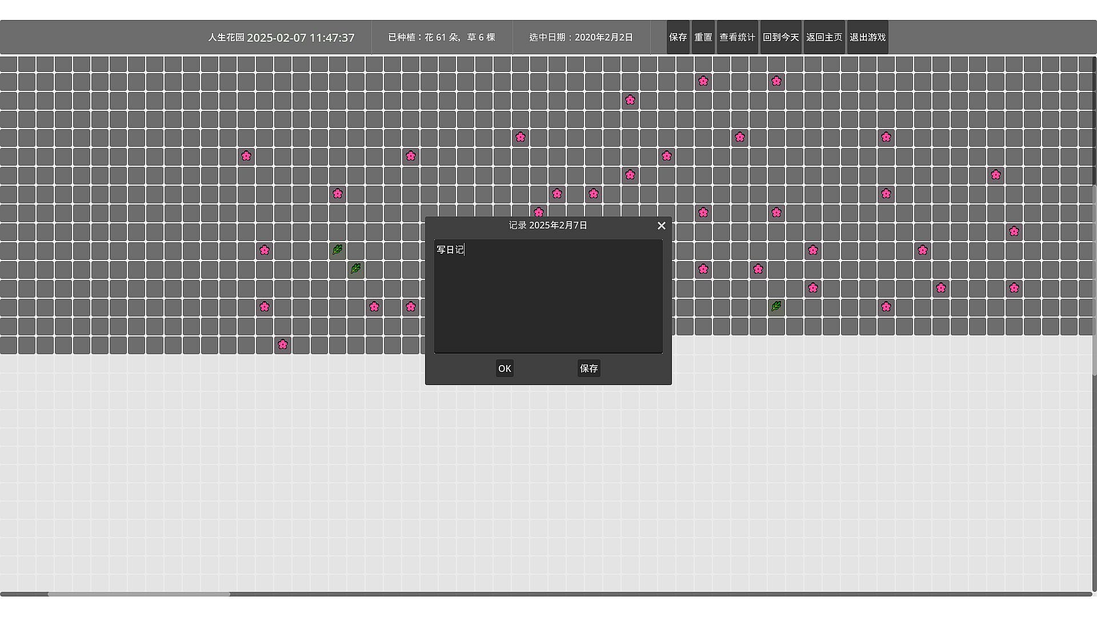Click 退出游戏 to quit the game
Screen dimensions: 1097x617
[867, 37]
